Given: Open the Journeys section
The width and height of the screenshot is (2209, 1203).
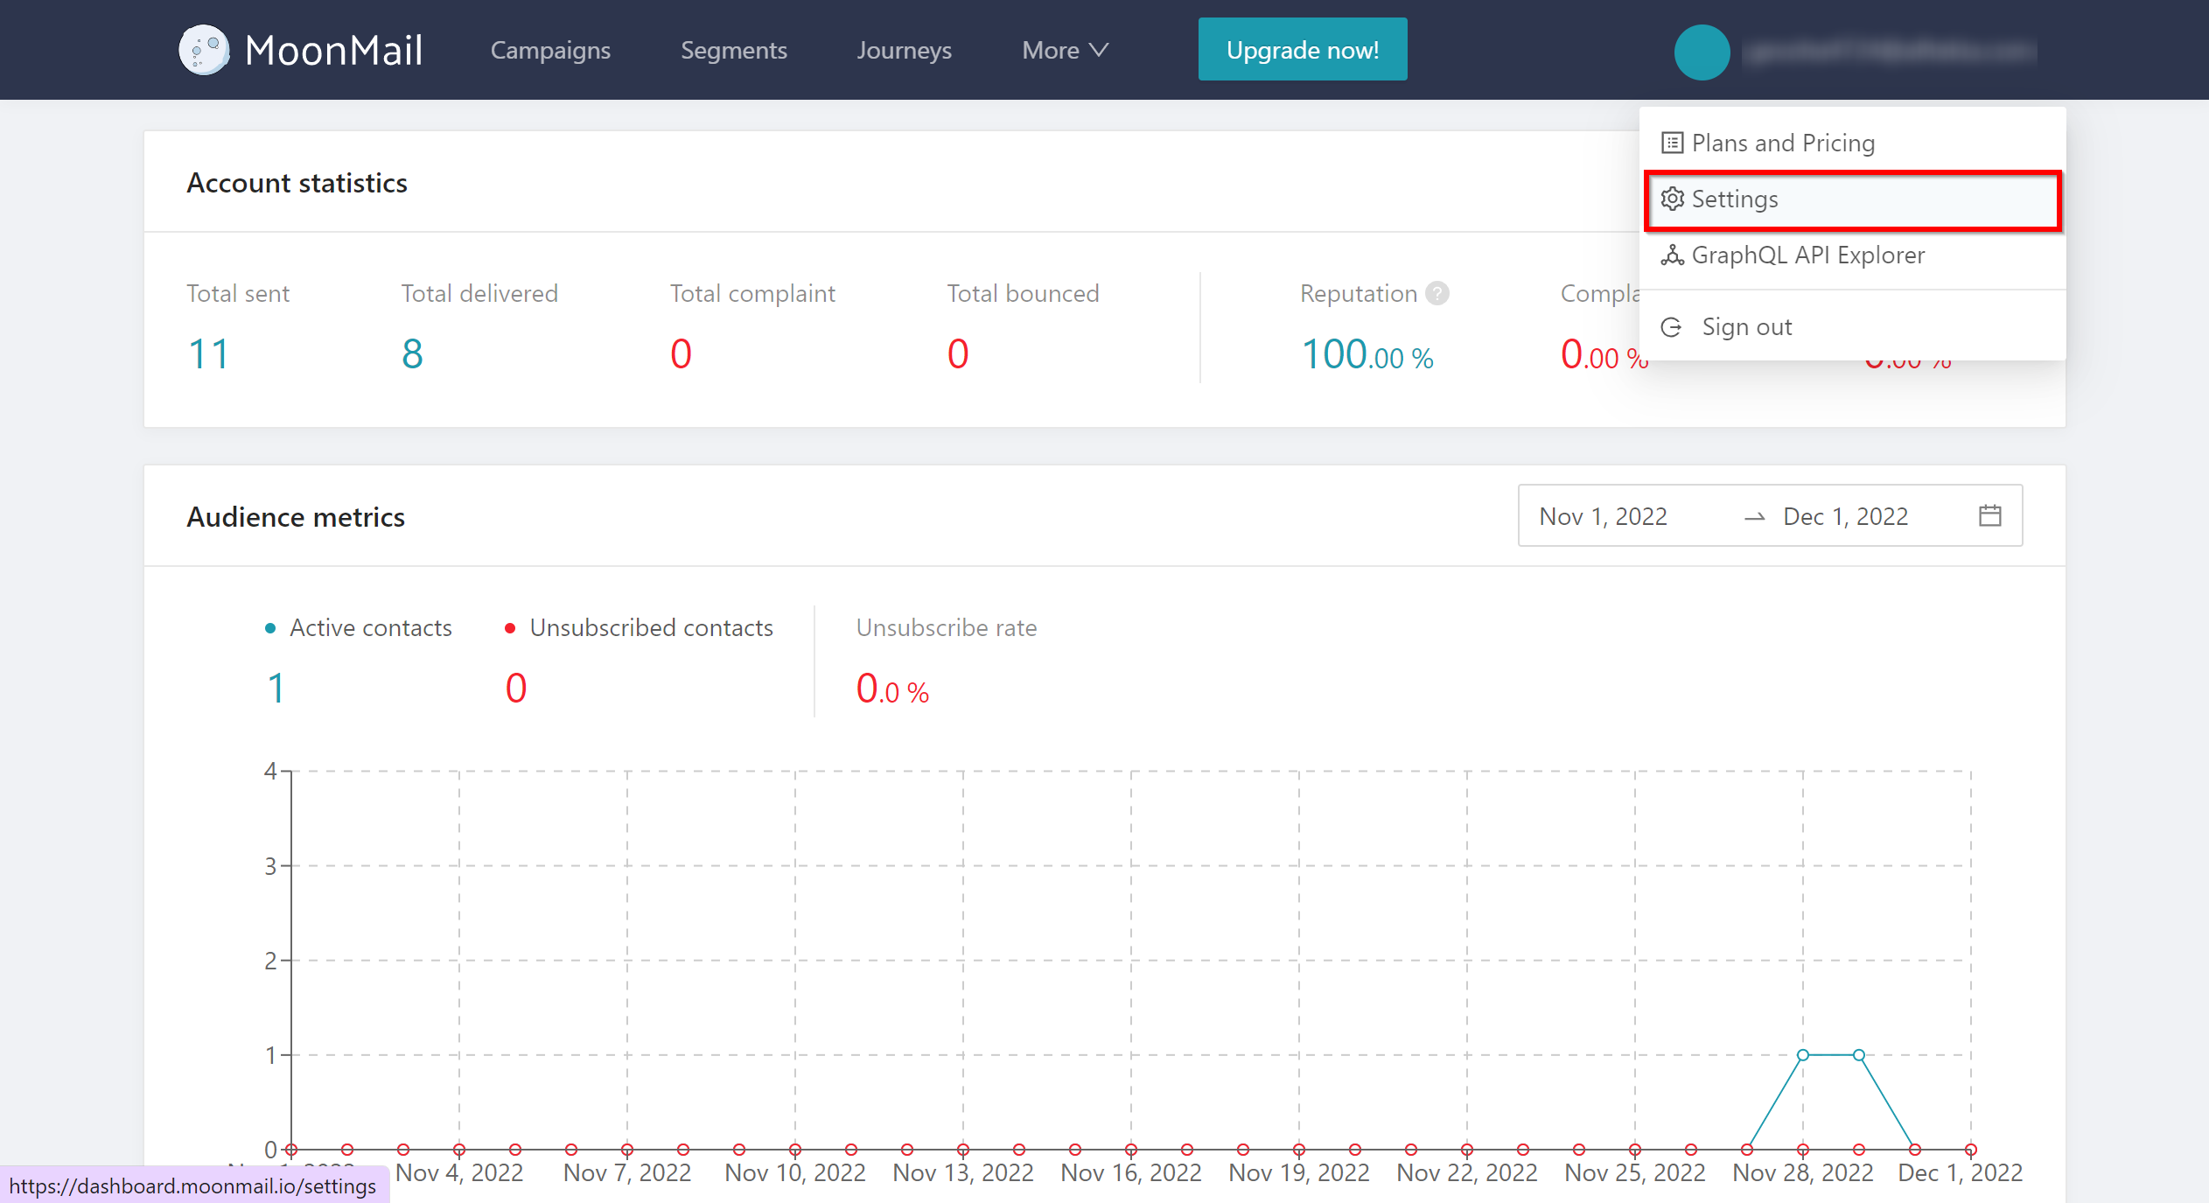Looking at the screenshot, I should 904,50.
